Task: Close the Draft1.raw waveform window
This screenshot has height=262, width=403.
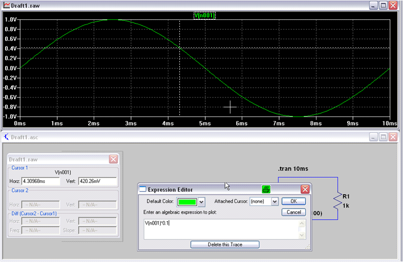Action: [393, 6]
